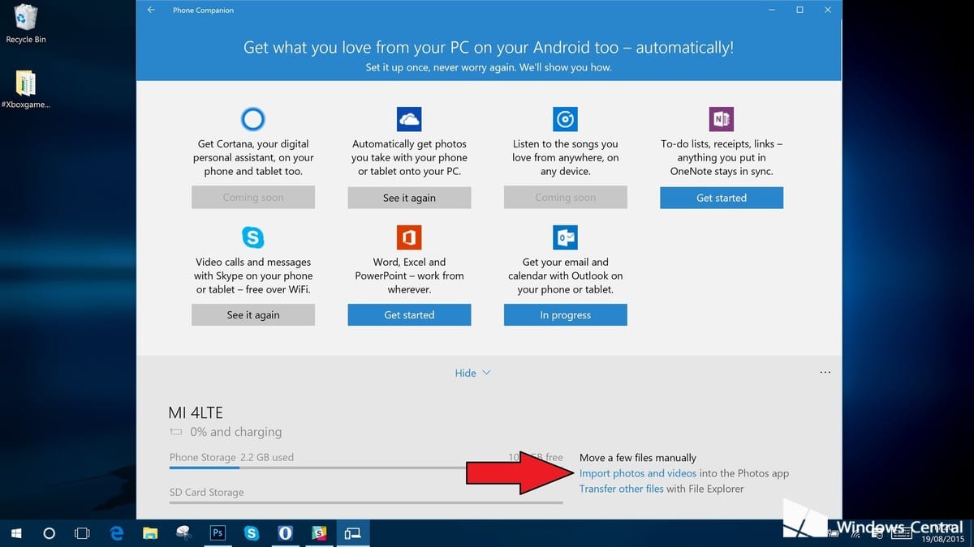Click Get started for Word, Excel, PowerPoint
The height and width of the screenshot is (547, 974).
pyautogui.click(x=409, y=315)
